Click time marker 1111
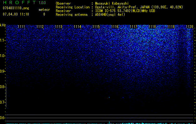The width and height of the screenshot is (196, 124). 21,27
